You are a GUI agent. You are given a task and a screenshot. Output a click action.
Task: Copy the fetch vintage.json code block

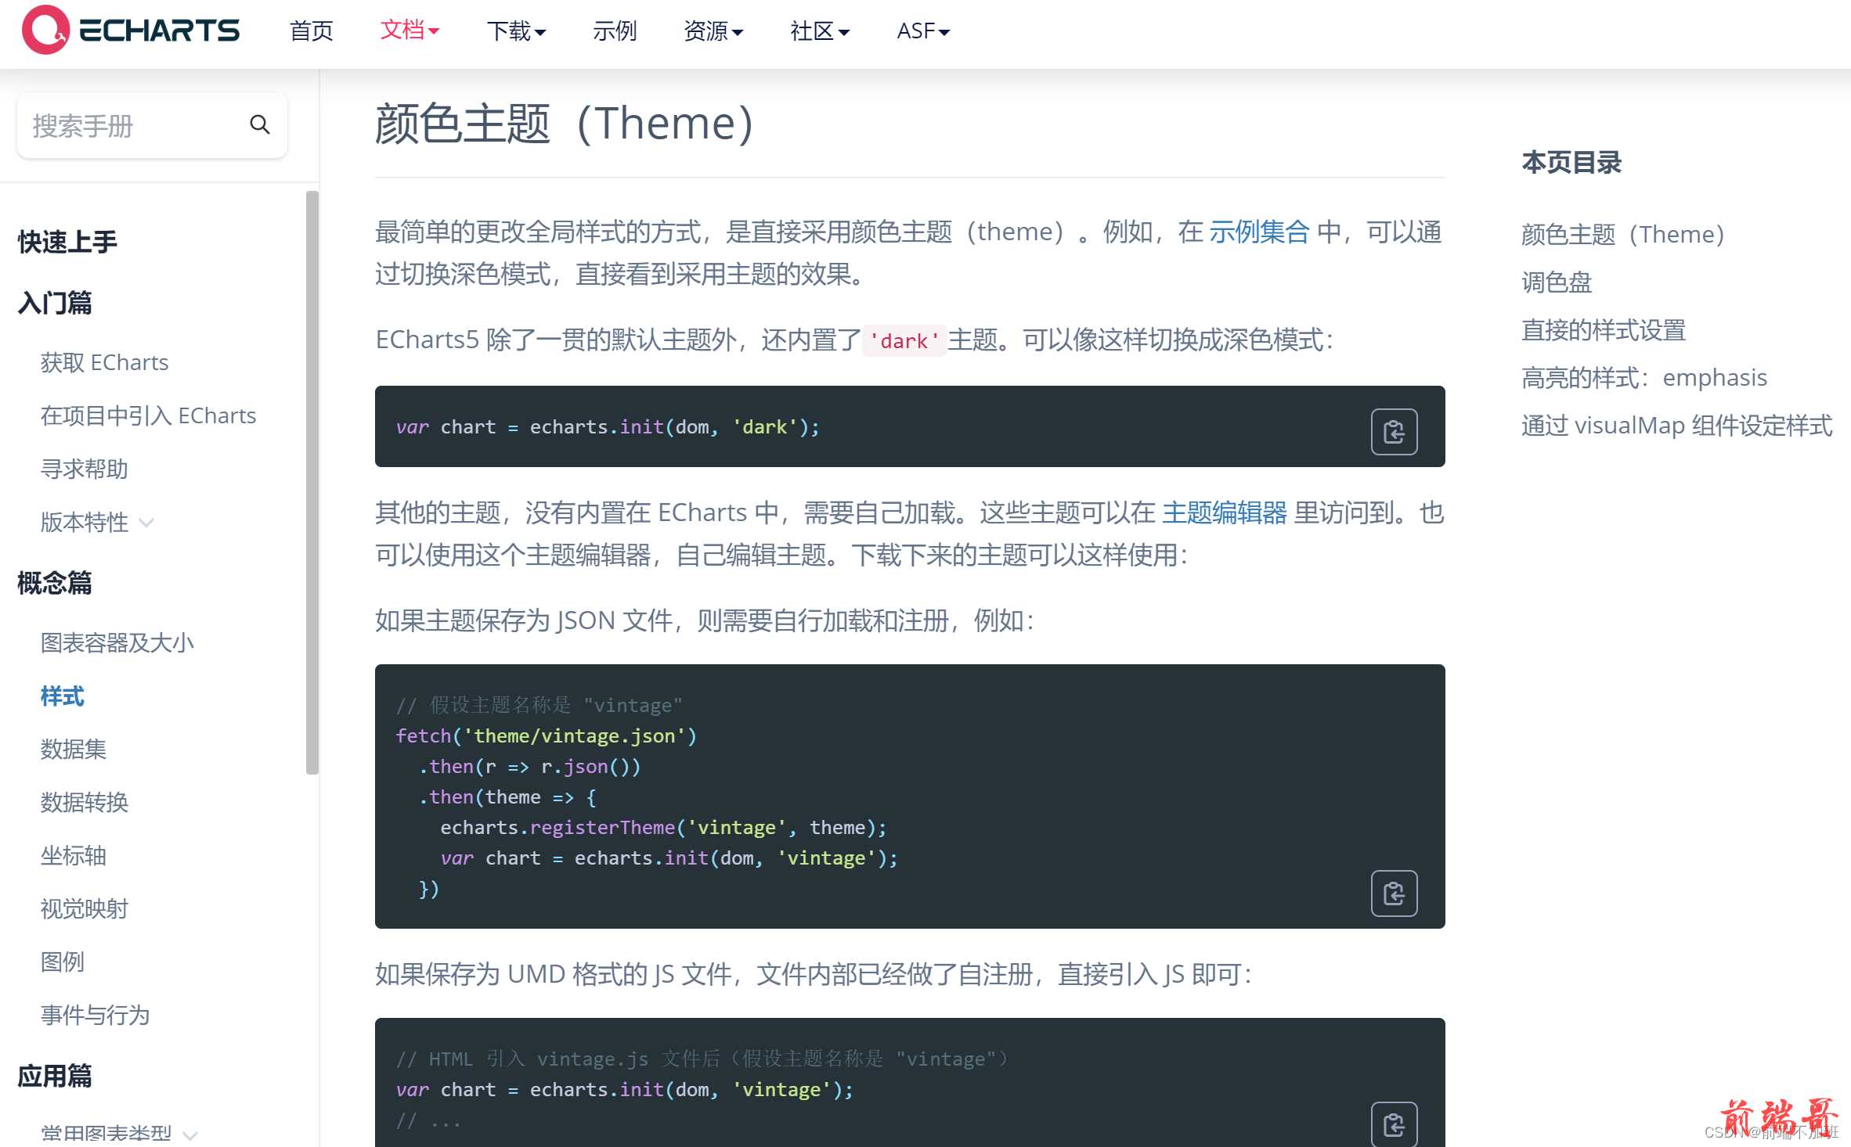point(1394,893)
